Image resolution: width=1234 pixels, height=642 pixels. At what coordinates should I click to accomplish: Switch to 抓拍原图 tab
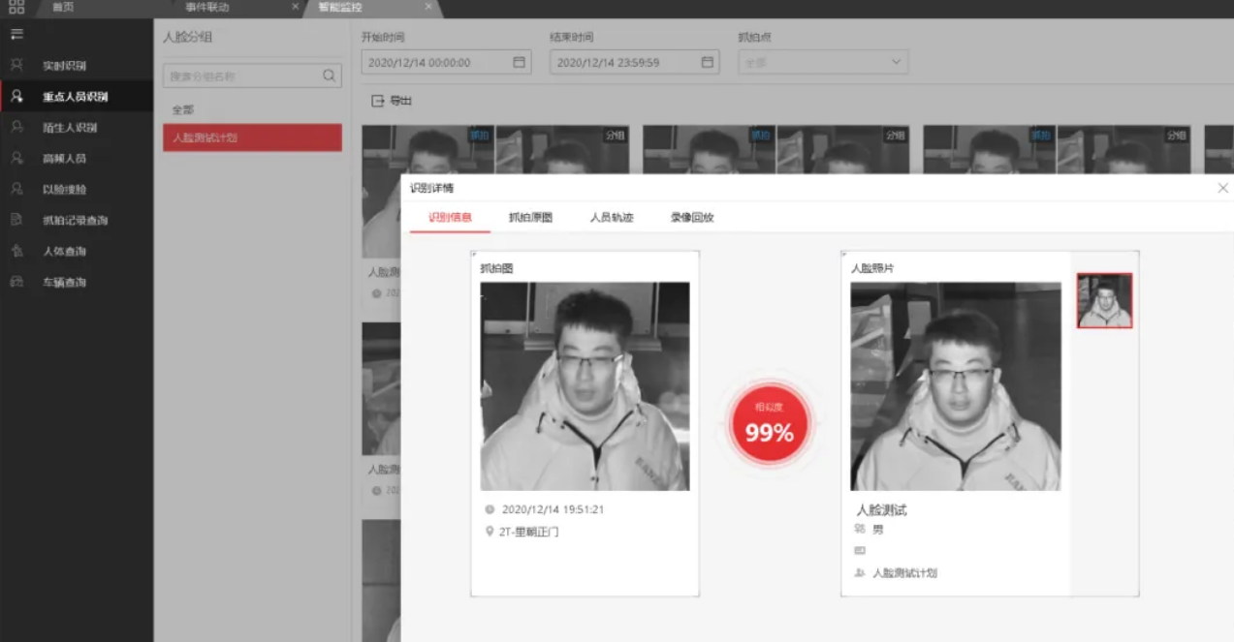pyautogui.click(x=530, y=218)
